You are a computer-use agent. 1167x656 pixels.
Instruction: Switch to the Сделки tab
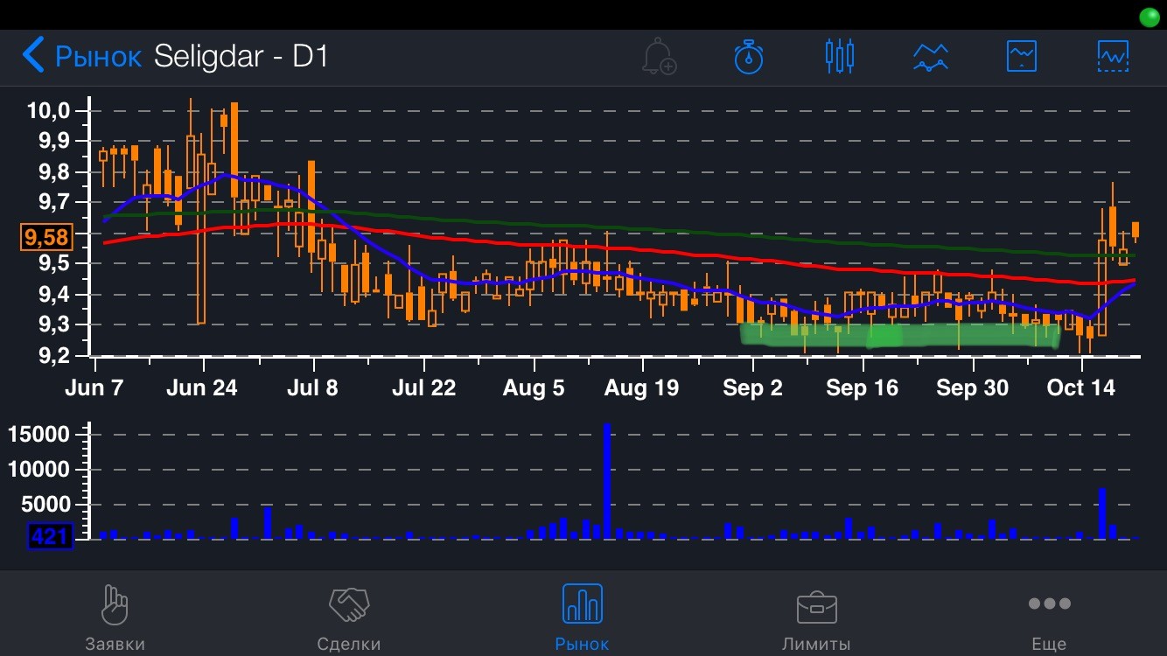[x=348, y=617]
